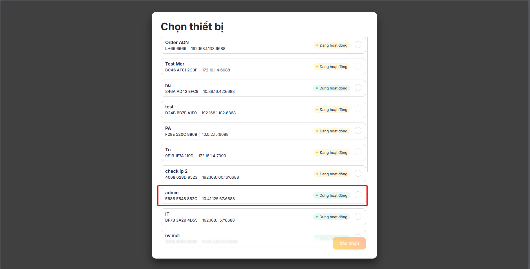Click the Dừng hoạt động badge for hu

[332, 88]
